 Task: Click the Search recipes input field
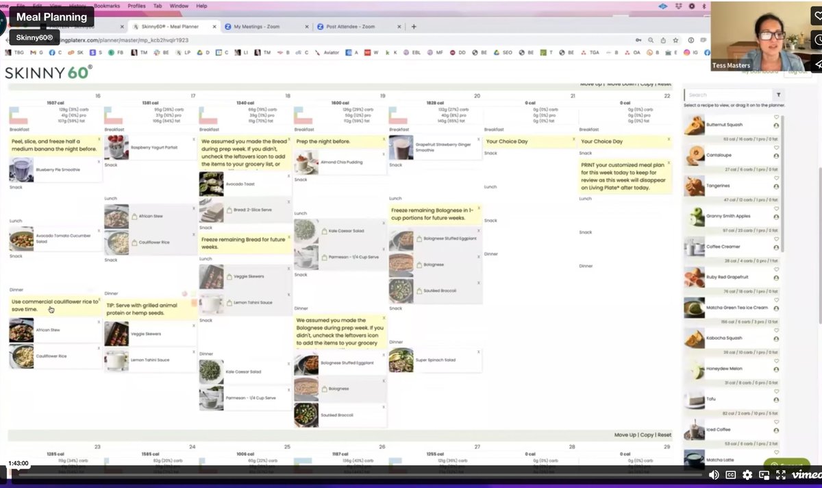click(x=730, y=95)
